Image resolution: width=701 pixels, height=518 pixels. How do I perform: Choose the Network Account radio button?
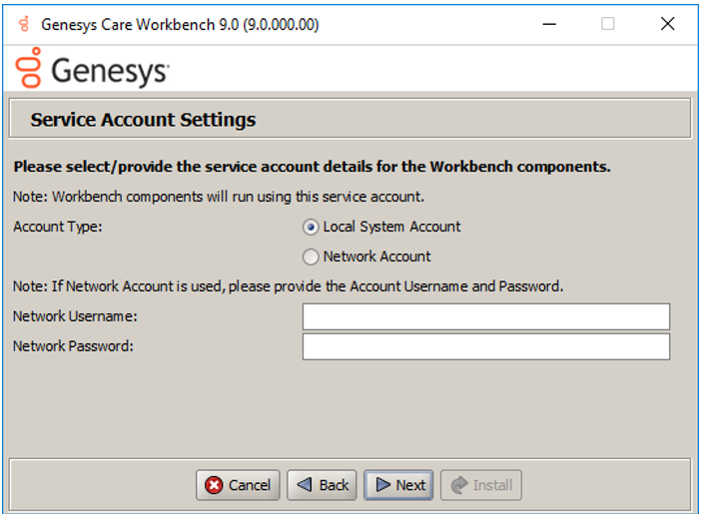pyautogui.click(x=311, y=257)
